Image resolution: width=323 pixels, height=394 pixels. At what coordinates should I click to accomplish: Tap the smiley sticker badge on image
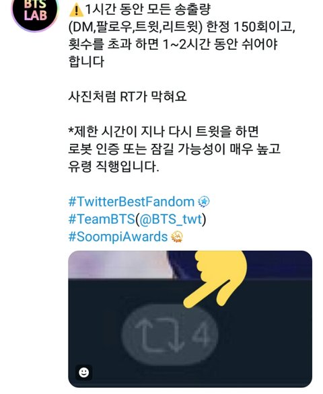tap(83, 372)
